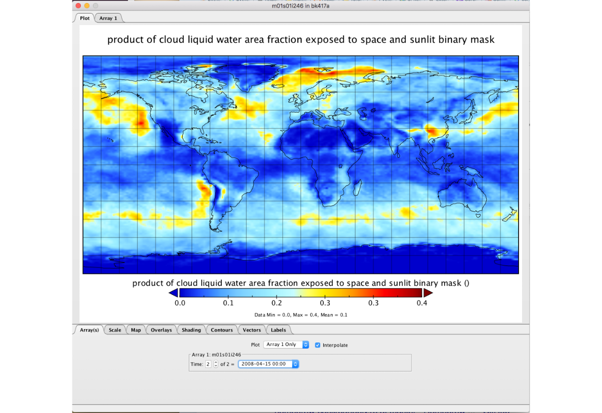Image resolution: width=602 pixels, height=413 pixels.
Task: Click the blue left arrow on colorbar
Action: 173,293
